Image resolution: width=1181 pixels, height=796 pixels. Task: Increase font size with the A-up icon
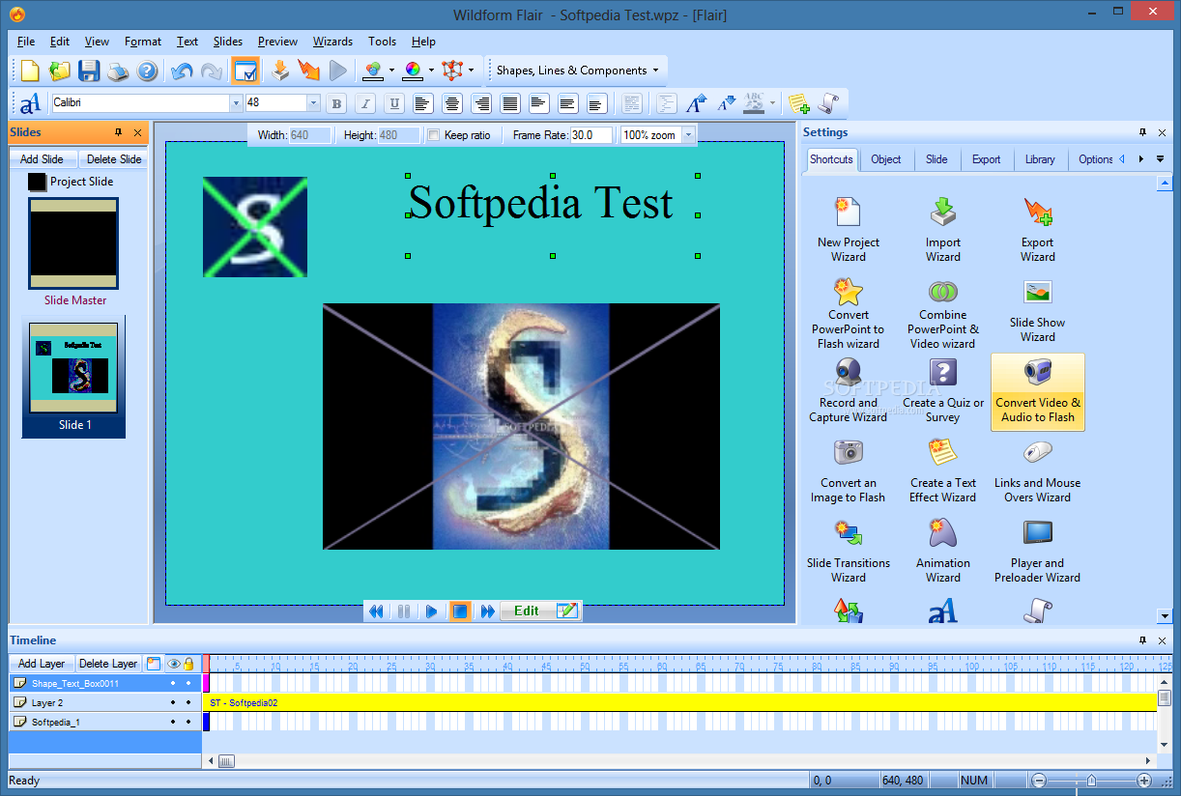(x=696, y=102)
